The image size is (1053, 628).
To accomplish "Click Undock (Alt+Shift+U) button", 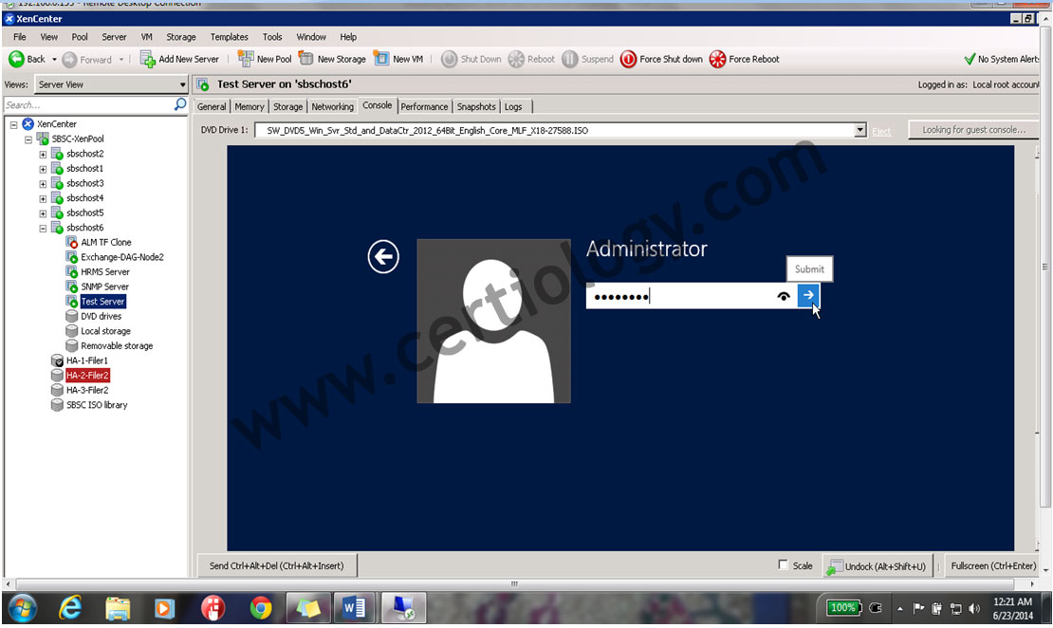I will coord(877,566).
